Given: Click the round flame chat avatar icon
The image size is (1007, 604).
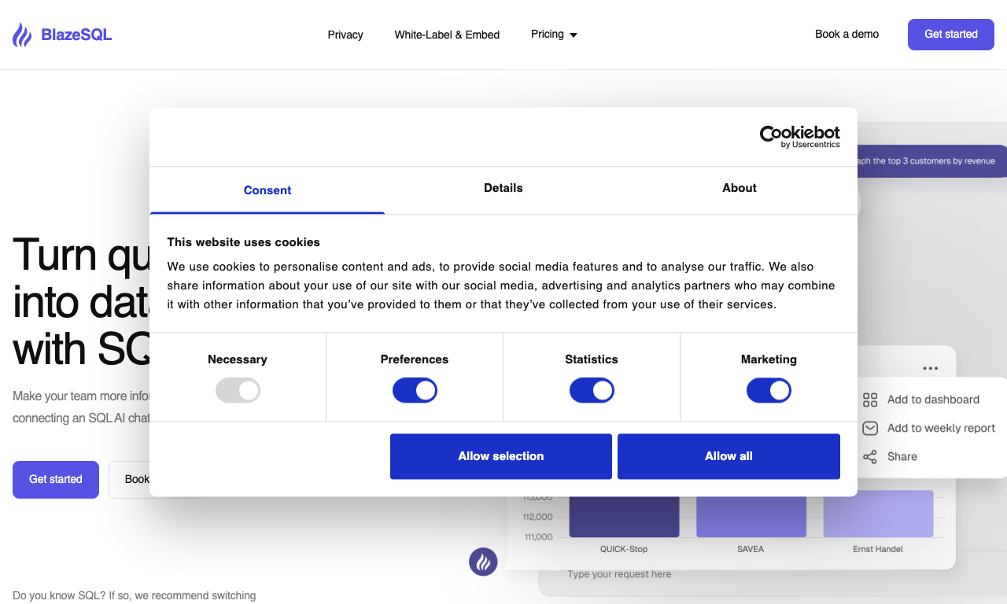Looking at the screenshot, I should [483, 562].
